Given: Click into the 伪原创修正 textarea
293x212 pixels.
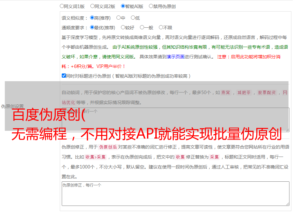Looking at the screenshot, I should (x=176, y=194).
